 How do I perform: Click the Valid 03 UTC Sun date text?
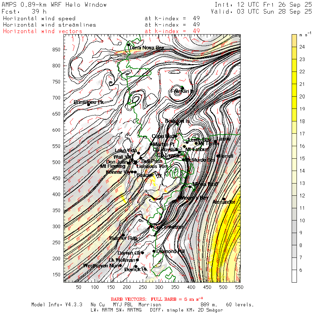click(261, 12)
